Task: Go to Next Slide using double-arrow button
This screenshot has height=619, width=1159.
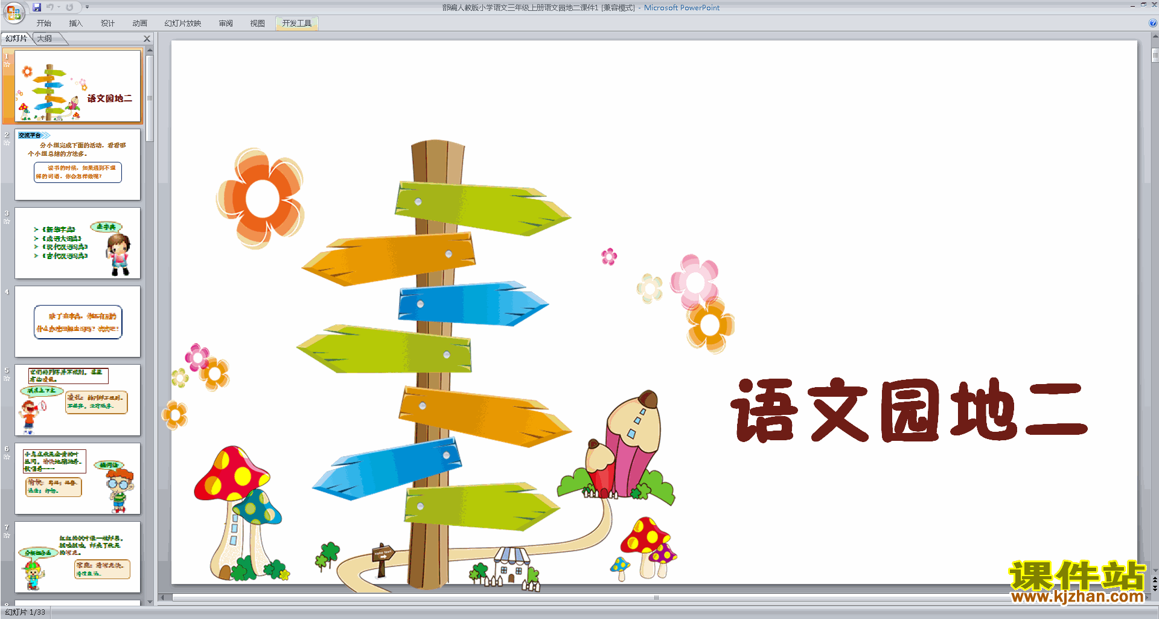Action: pos(1155,588)
